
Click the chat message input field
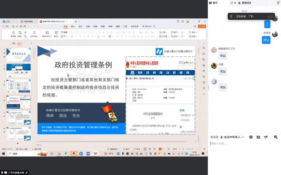point(244,144)
